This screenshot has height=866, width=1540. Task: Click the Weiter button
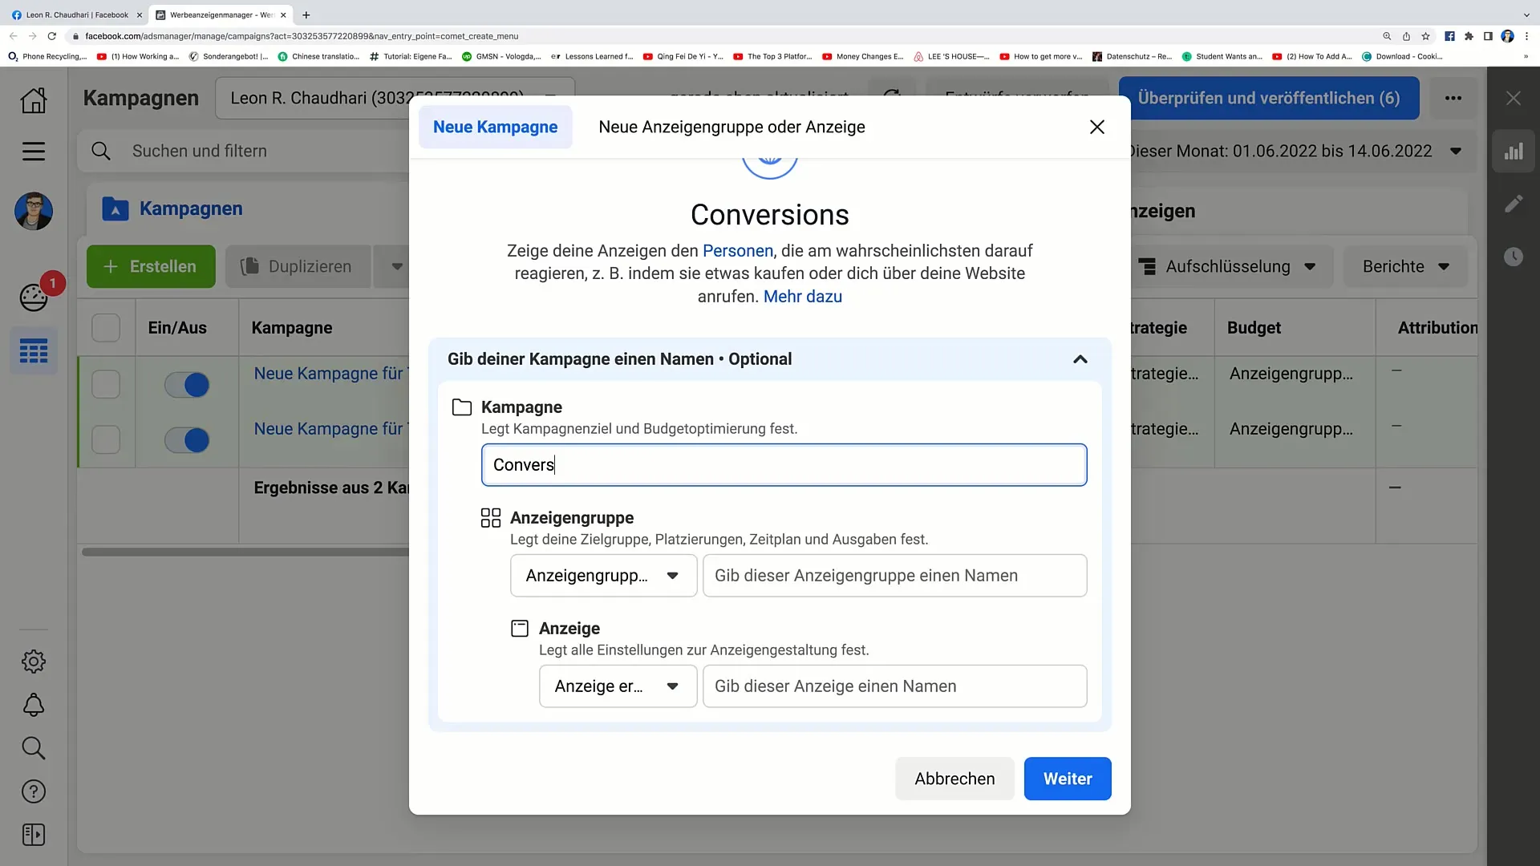(x=1068, y=779)
